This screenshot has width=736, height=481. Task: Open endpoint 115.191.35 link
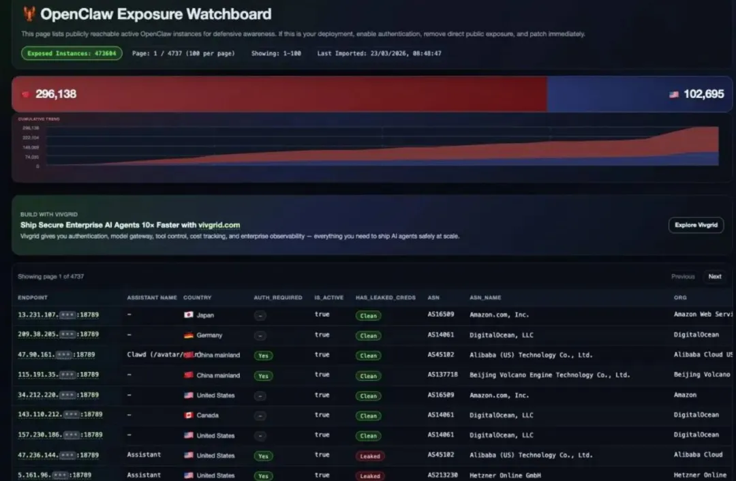tap(58, 375)
